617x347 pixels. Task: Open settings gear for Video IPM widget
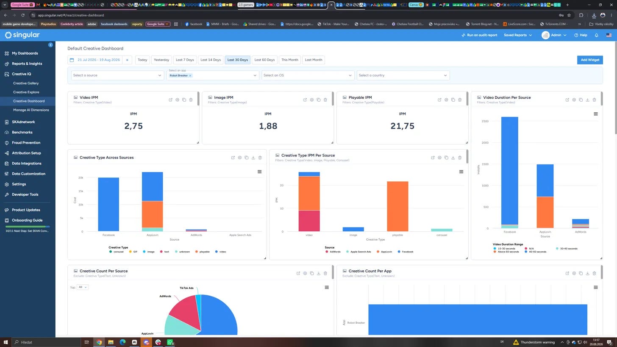[178, 100]
